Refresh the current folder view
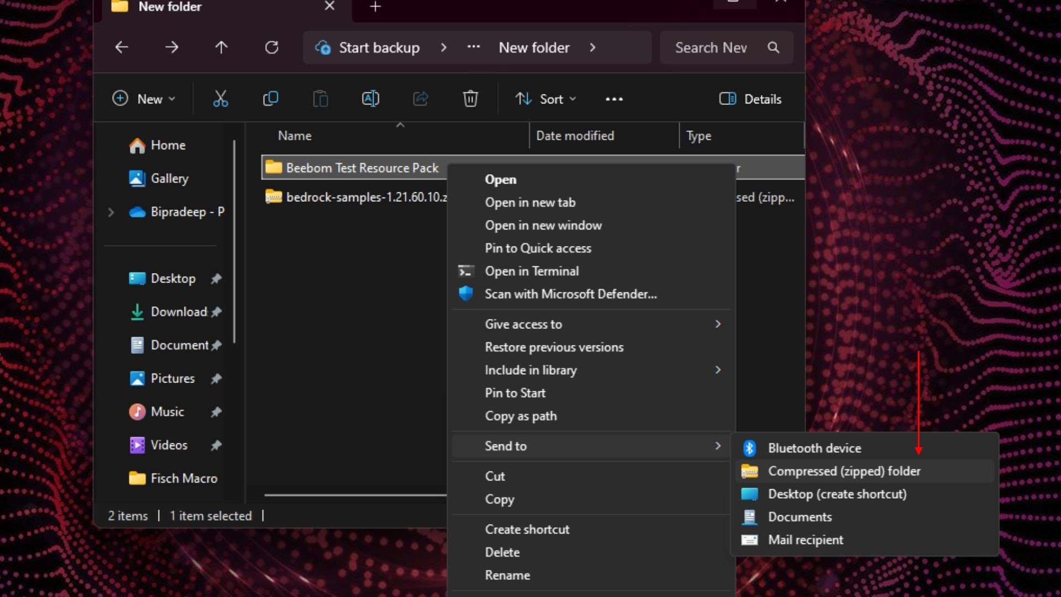Screen dimensions: 1061x597 (x=271, y=48)
